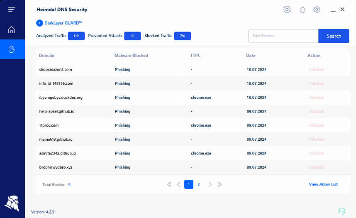This screenshot has height=218, width=356.
Task: Unblock info-id-148756.com
Action: coord(317,83)
